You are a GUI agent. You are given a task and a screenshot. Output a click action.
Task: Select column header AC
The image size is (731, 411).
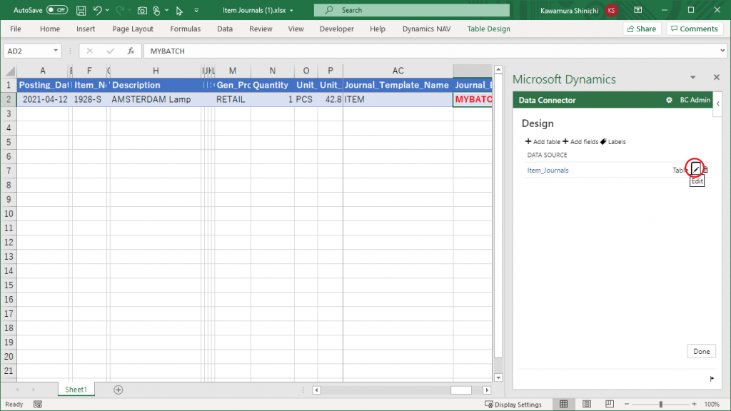(x=398, y=71)
